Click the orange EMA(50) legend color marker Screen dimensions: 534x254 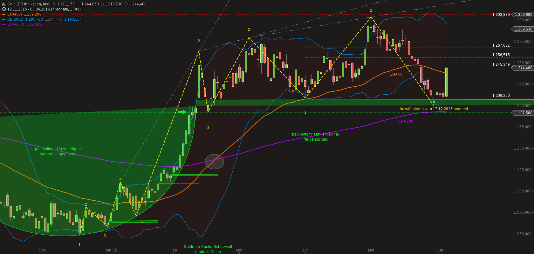coord(4,14)
